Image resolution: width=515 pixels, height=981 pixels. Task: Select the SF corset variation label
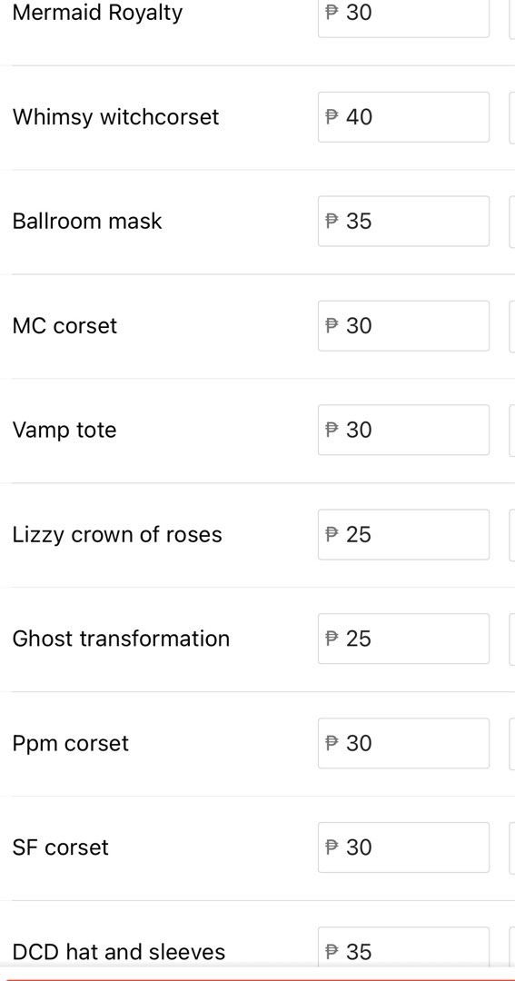(61, 847)
